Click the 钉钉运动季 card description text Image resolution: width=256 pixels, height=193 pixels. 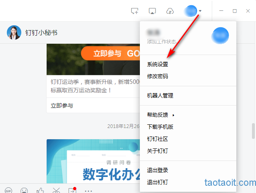tap(95, 86)
